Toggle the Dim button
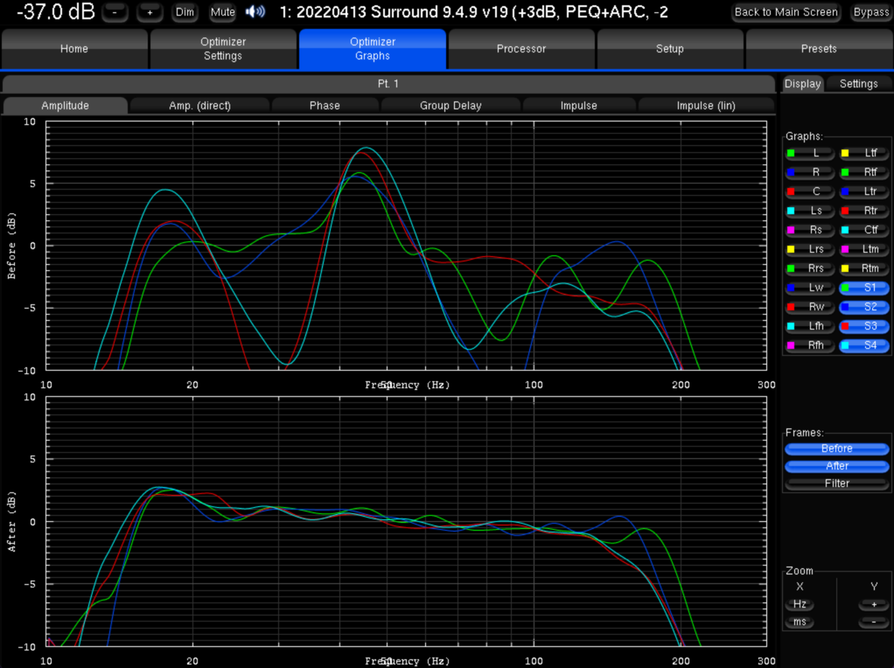Image resolution: width=894 pixels, height=668 pixels. click(x=184, y=12)
